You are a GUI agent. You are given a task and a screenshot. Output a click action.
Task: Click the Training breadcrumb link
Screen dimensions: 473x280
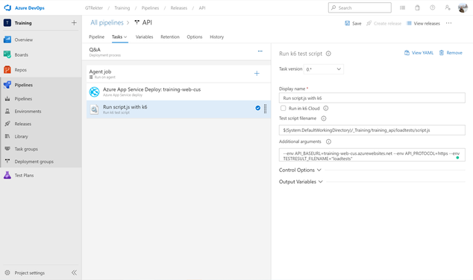(122, 8)
